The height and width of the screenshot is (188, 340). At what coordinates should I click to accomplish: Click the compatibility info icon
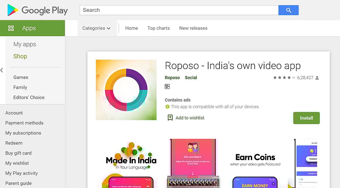coord(167,107)
